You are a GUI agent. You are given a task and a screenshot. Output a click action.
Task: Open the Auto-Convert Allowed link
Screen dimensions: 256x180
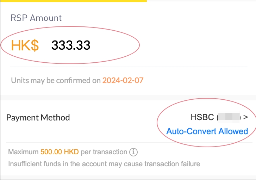click(x=207, y=131)
